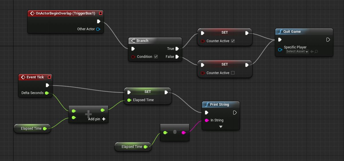Viewport: 344px width, 161px height.
Task: Click the Event Tick execution output pin
Action: 48,85
